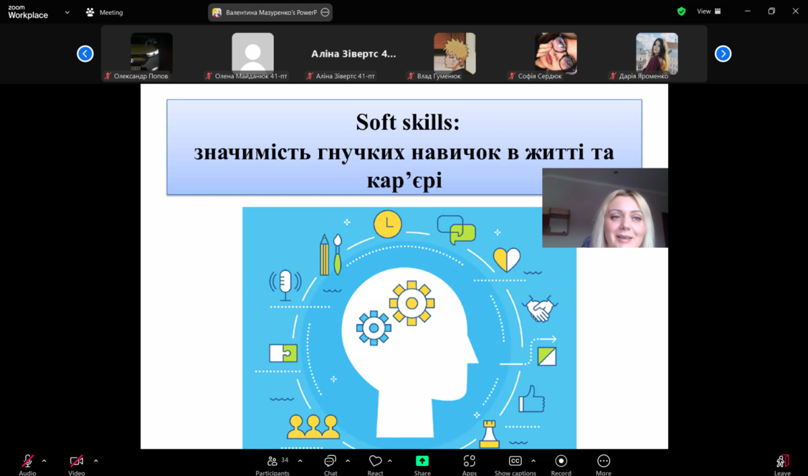This screenshot has width=808, height=476.
Task: Click the React heart icon
Action: 375,462
